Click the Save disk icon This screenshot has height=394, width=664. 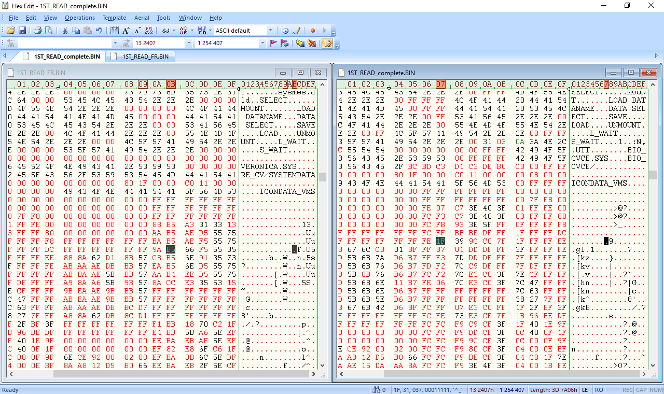click(22, 31)
